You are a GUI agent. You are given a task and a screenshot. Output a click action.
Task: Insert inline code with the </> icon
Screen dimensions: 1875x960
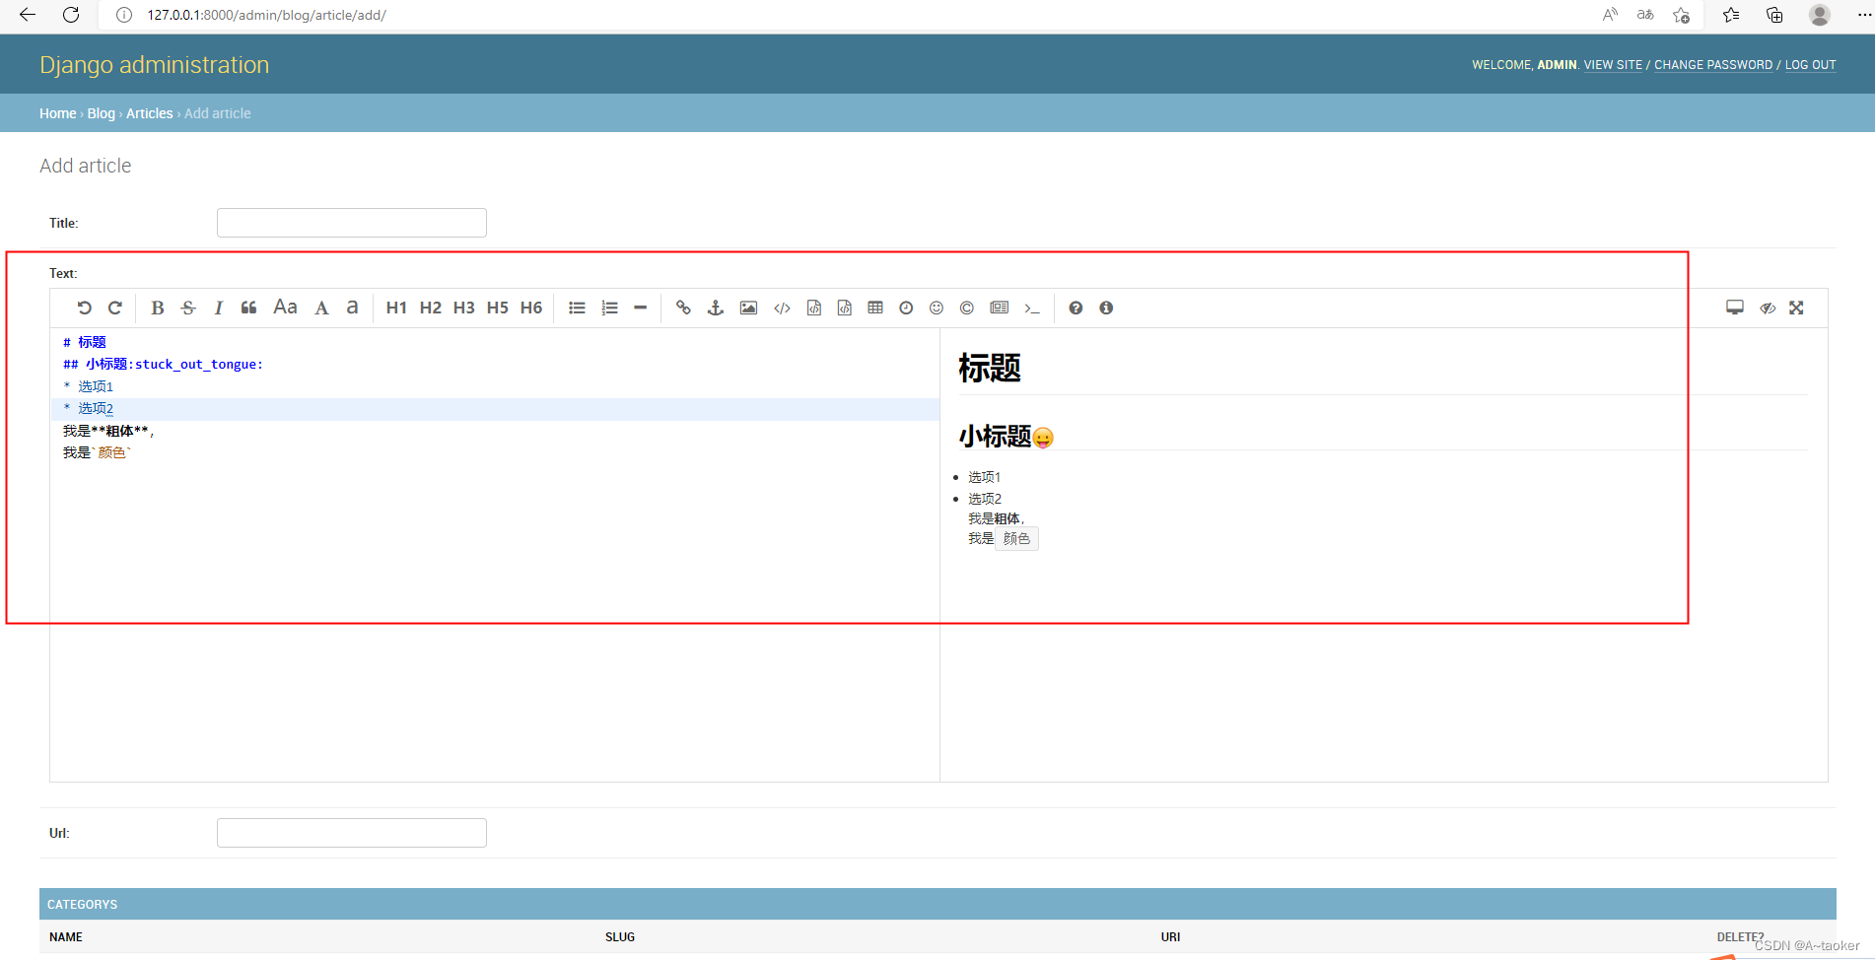(782, 308)
